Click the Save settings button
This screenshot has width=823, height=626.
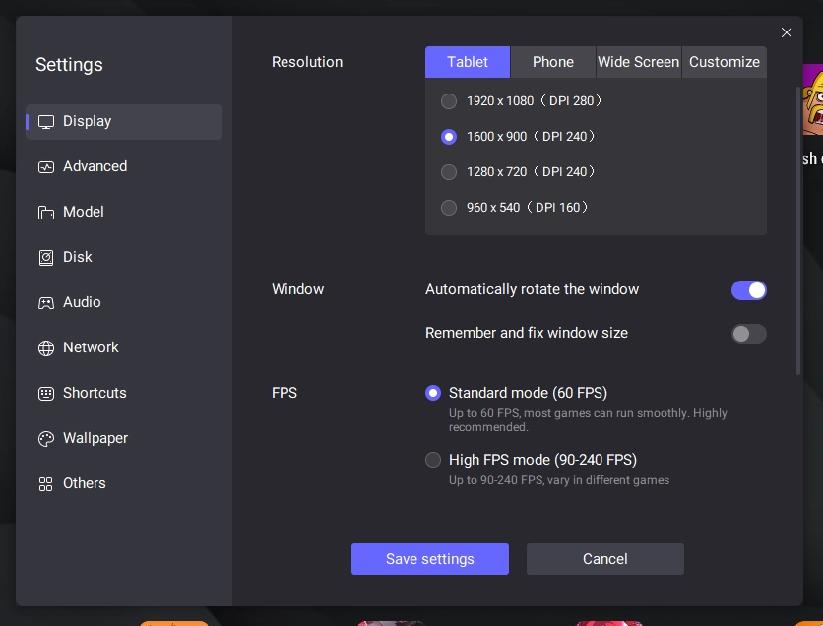[430, 559]
